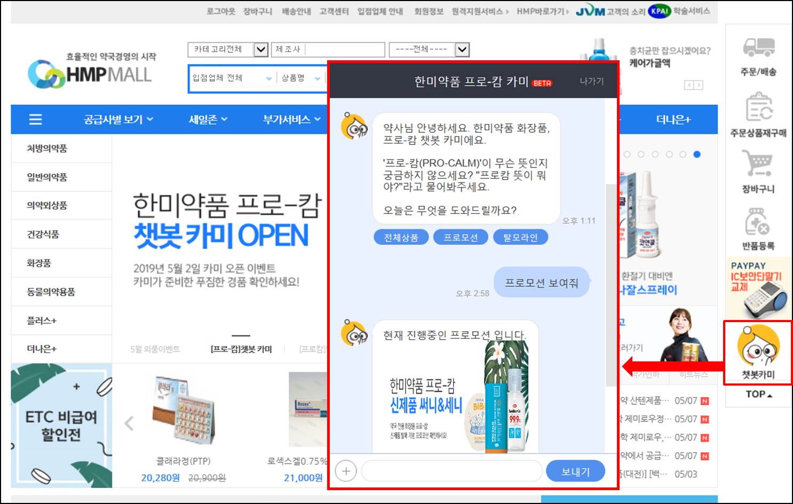Click the plus attachment button in chat

coord(346,471)
